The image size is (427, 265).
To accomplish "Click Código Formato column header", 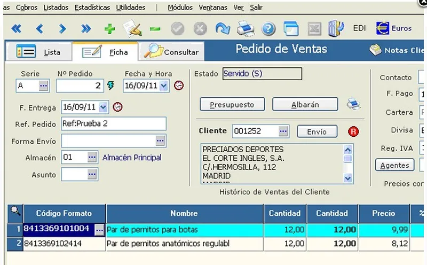I will pyautogui.click(x=64, y=213).
